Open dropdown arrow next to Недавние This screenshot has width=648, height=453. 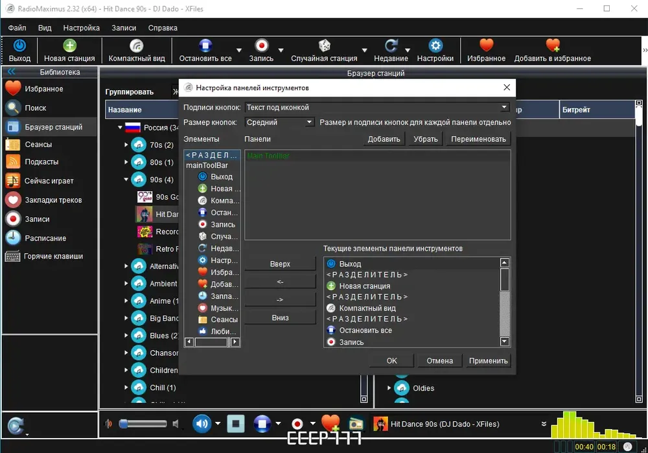tap(408, 50)
